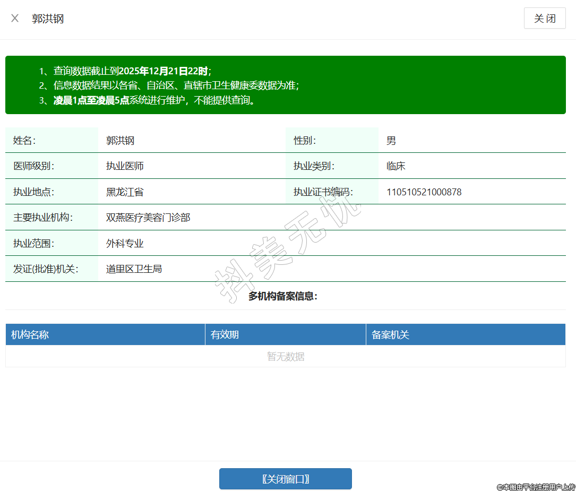This screenshot has width=576, height=491.
Task: Click the certificate number 110510521000878
Action: coord(424,192)
